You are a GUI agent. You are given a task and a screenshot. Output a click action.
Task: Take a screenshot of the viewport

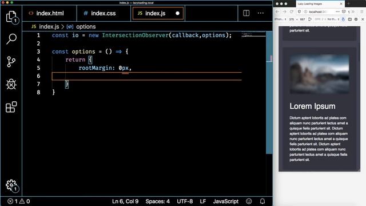349,19
